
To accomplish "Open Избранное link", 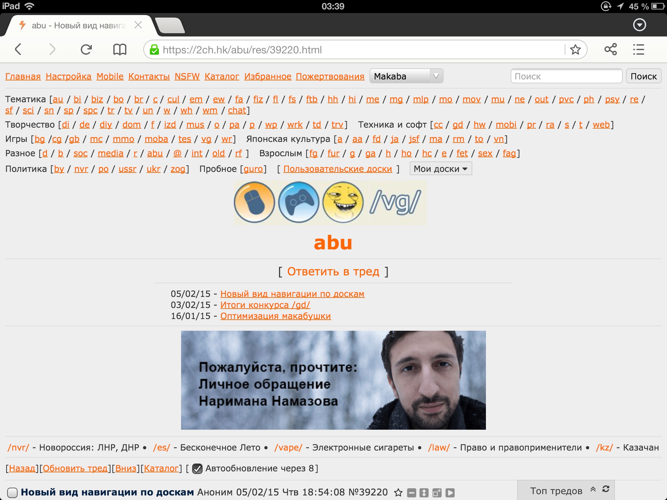I will (x=268, y=76).
